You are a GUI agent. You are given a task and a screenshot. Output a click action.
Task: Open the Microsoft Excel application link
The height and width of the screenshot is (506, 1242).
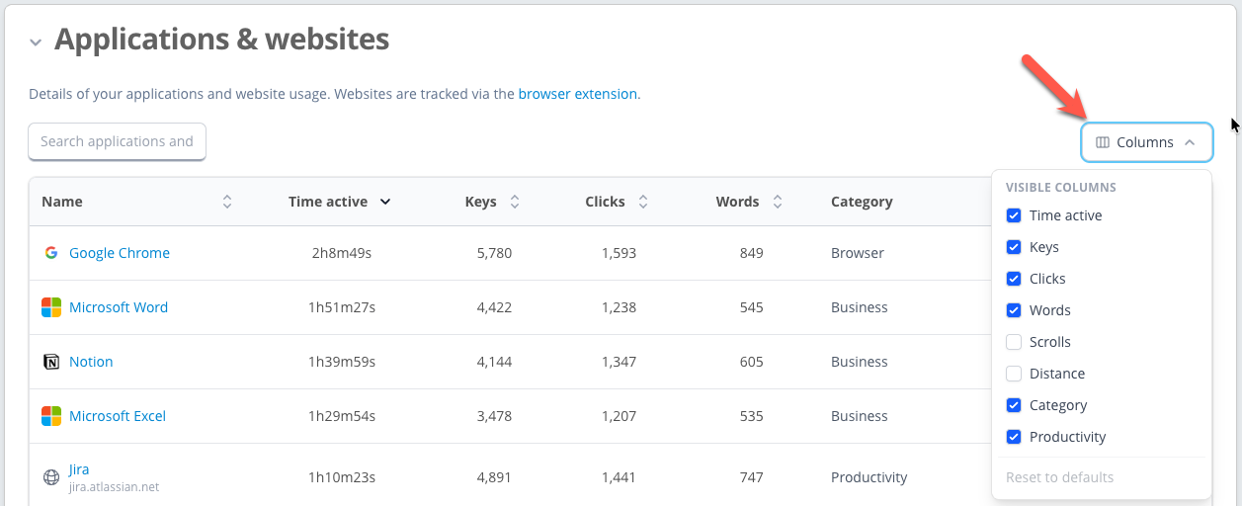[118, 416]
